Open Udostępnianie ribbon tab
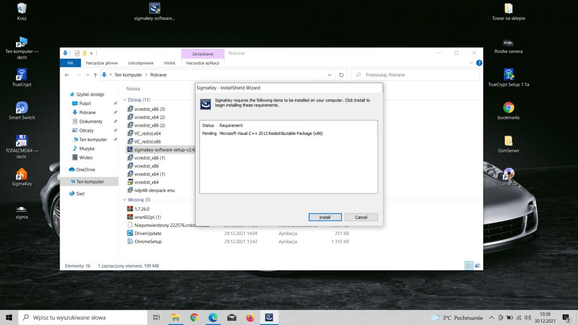This screenshot has width=578, height=325. 141,63
